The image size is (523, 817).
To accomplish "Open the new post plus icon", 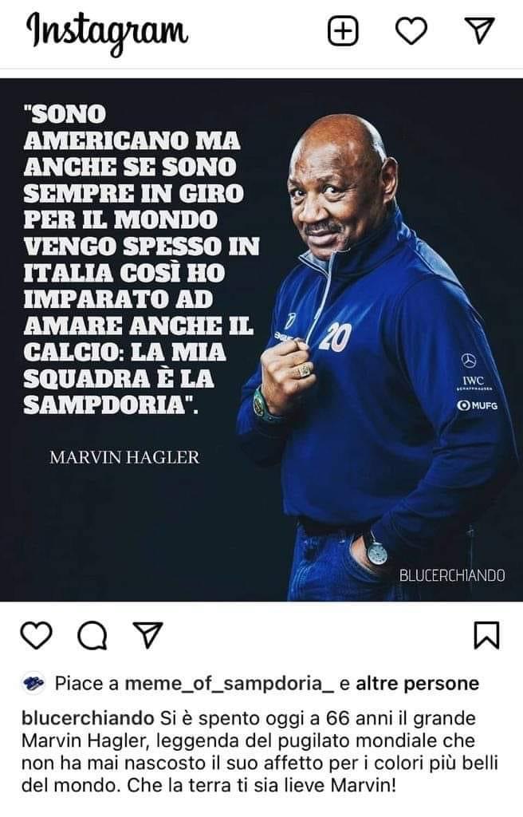I will 343,31.
